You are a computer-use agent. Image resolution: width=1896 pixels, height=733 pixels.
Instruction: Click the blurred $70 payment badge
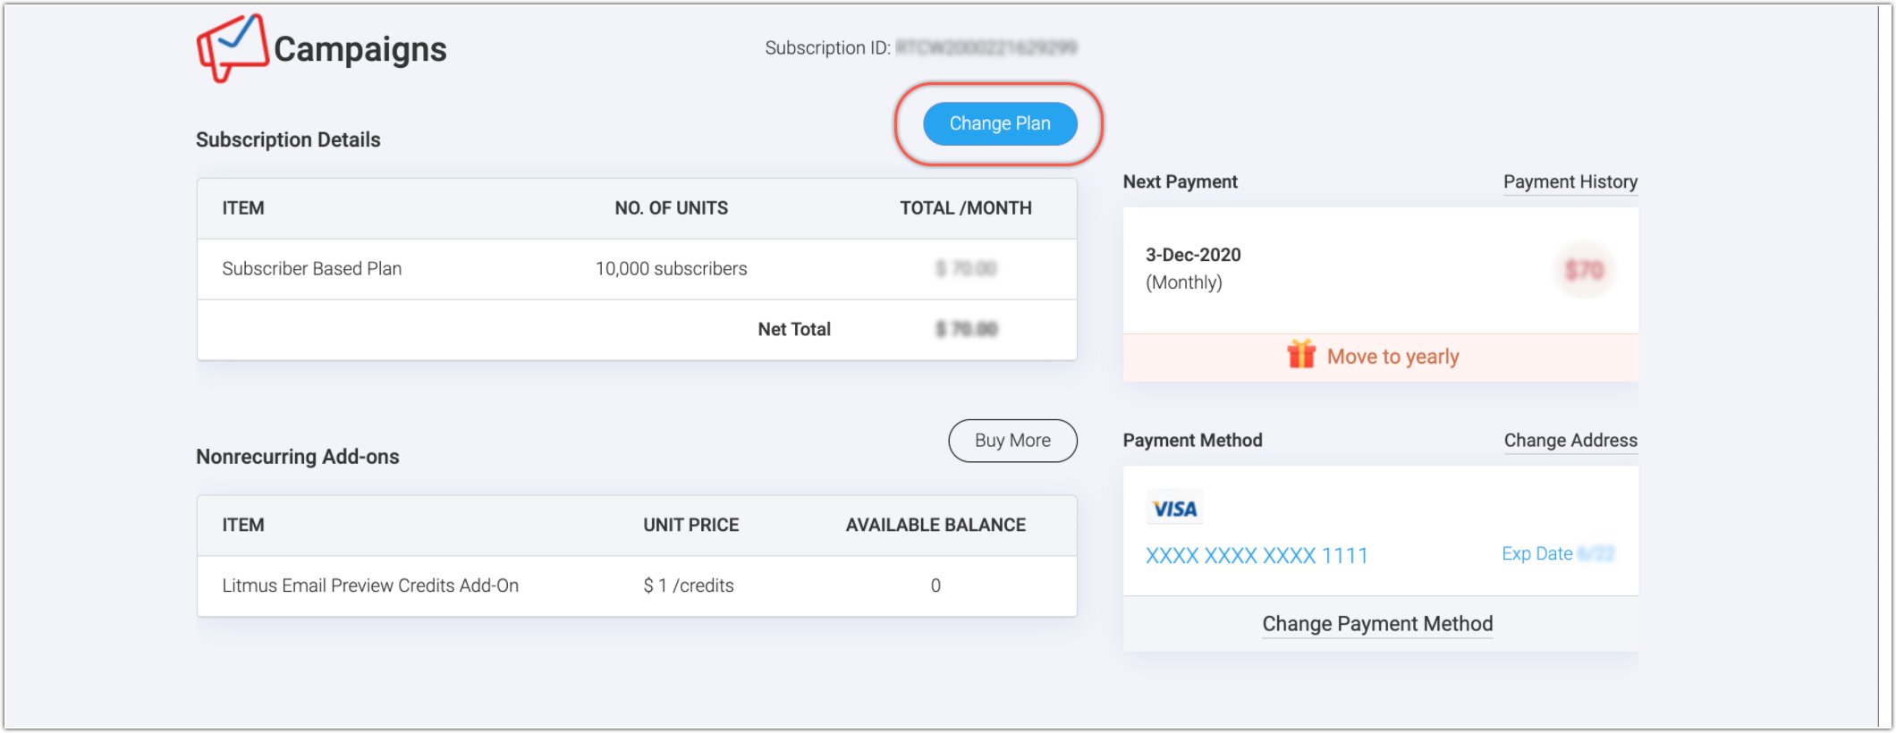click(1584, 270)
